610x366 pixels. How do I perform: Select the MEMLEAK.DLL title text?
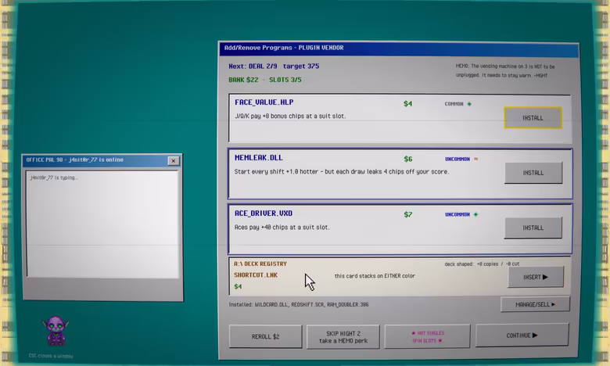click(259, 157)
